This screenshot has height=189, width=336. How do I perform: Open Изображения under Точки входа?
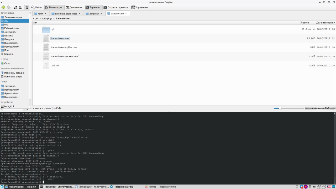(14, 46)
